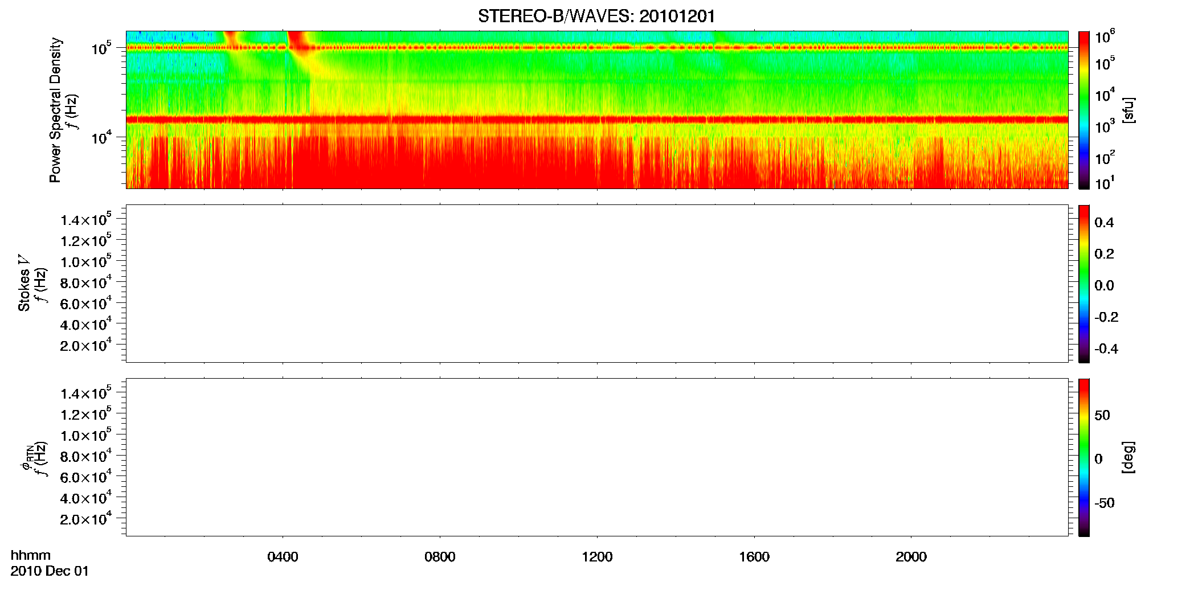Click the 1.4×10^5 tick in the φ RTN panel
The width and height of the screenshot is (1194, 615).
click(86, 393)
